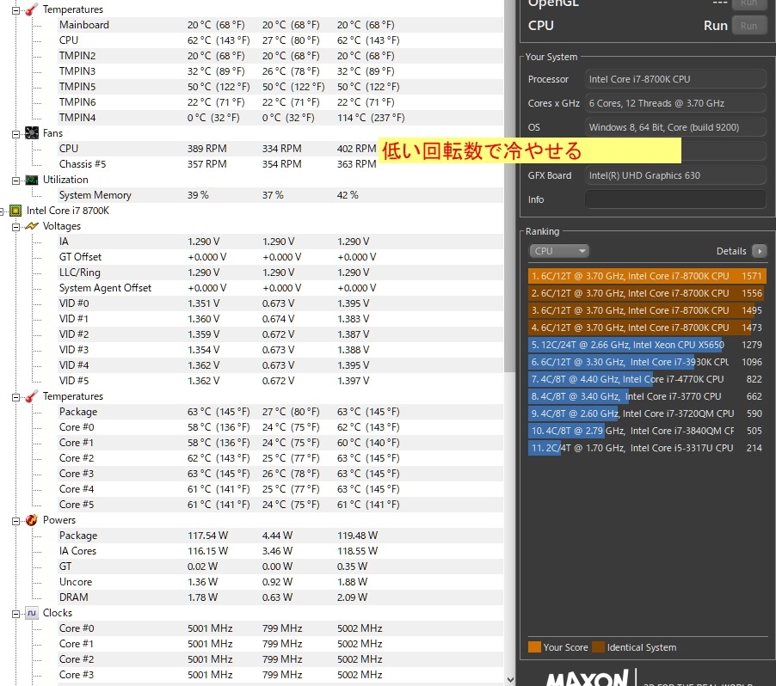The width and height of the screenshot is (776, 686).
Task: Select the System Agent Offset row
Action: [x=280, y=288]
